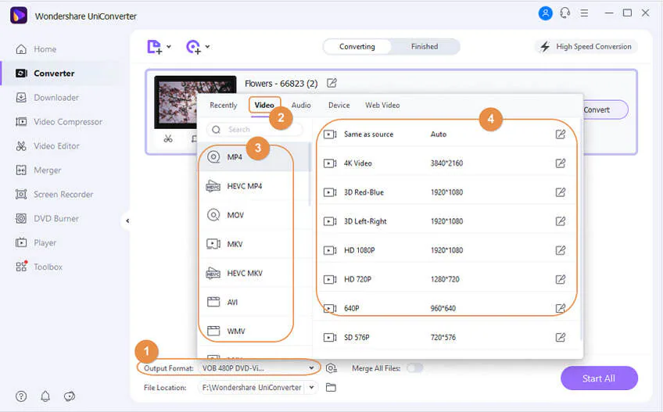Viewport: 663px width, 412px height.
Task: Show the Finished list
Action: click(x=425, y=47)
